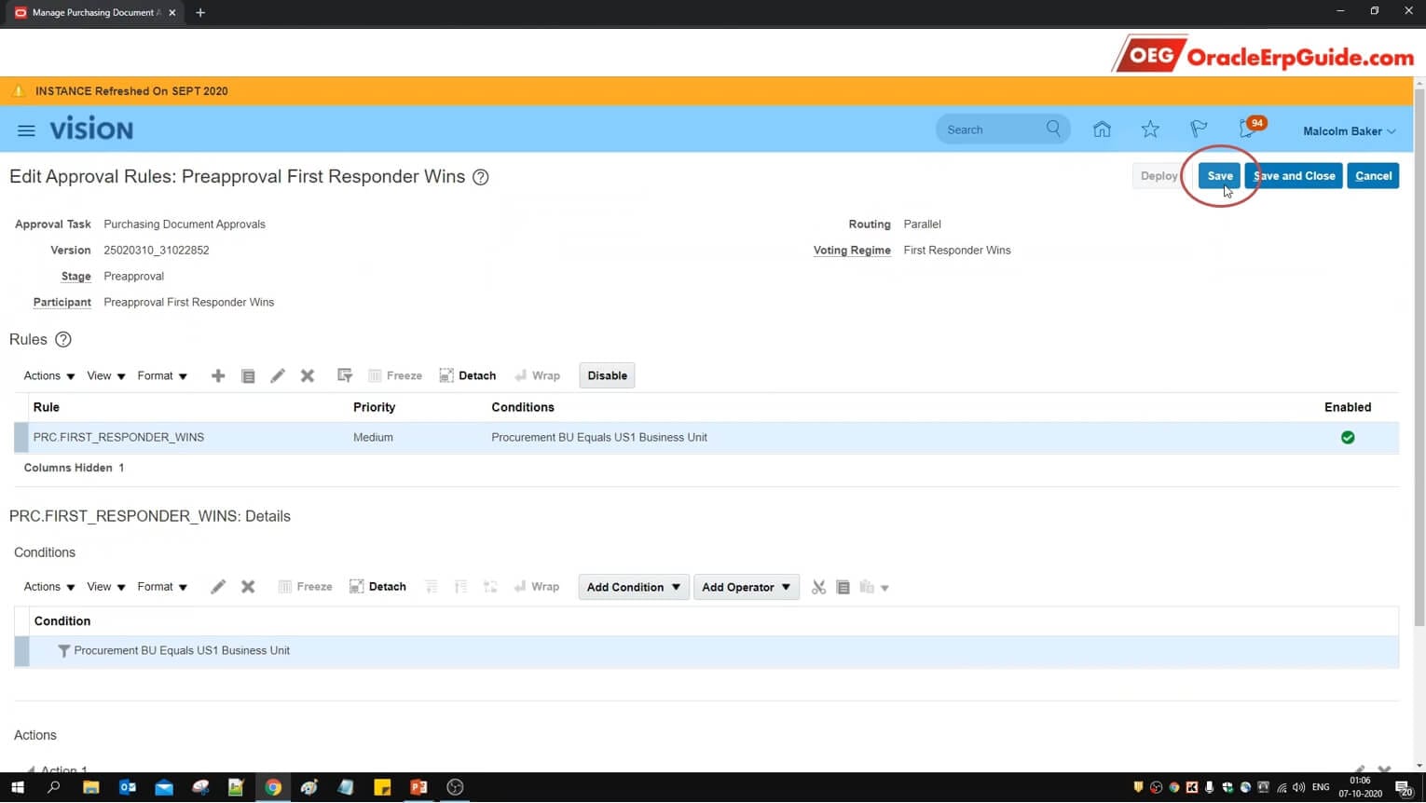Click Save and Close button

pos(1294,175)
